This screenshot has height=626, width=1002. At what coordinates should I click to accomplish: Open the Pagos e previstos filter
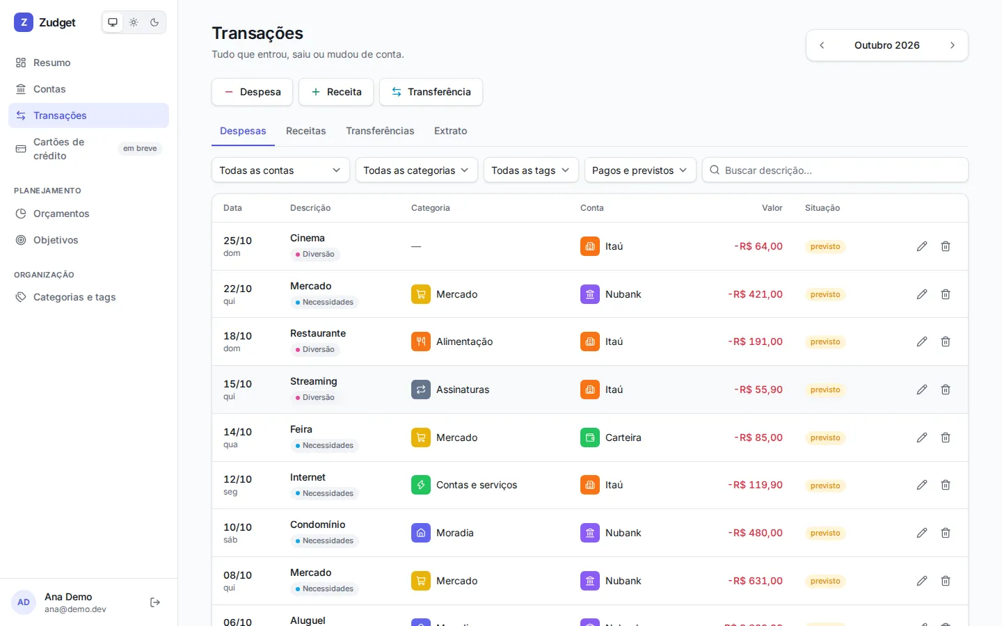[640, 170]
